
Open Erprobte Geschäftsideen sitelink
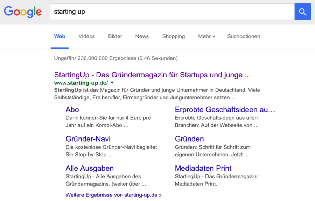click(225, 110)
